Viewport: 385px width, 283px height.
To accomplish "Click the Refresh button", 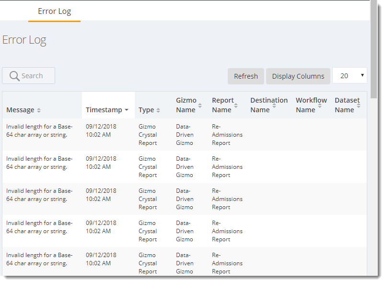I will 246,76.
